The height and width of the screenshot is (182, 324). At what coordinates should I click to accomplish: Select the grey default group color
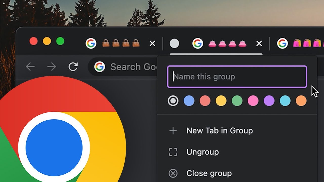click(x=173, y=101)
